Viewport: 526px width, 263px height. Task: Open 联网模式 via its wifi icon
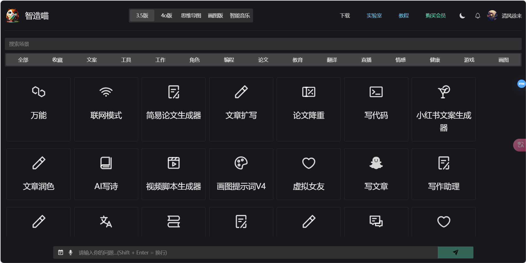(106, 92)
